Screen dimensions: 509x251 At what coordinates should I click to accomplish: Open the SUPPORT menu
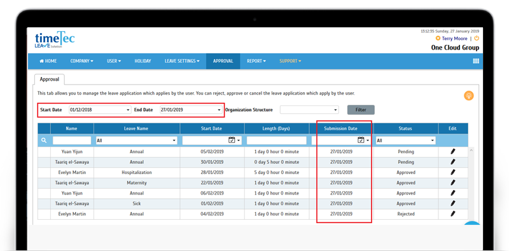point(290,61)
